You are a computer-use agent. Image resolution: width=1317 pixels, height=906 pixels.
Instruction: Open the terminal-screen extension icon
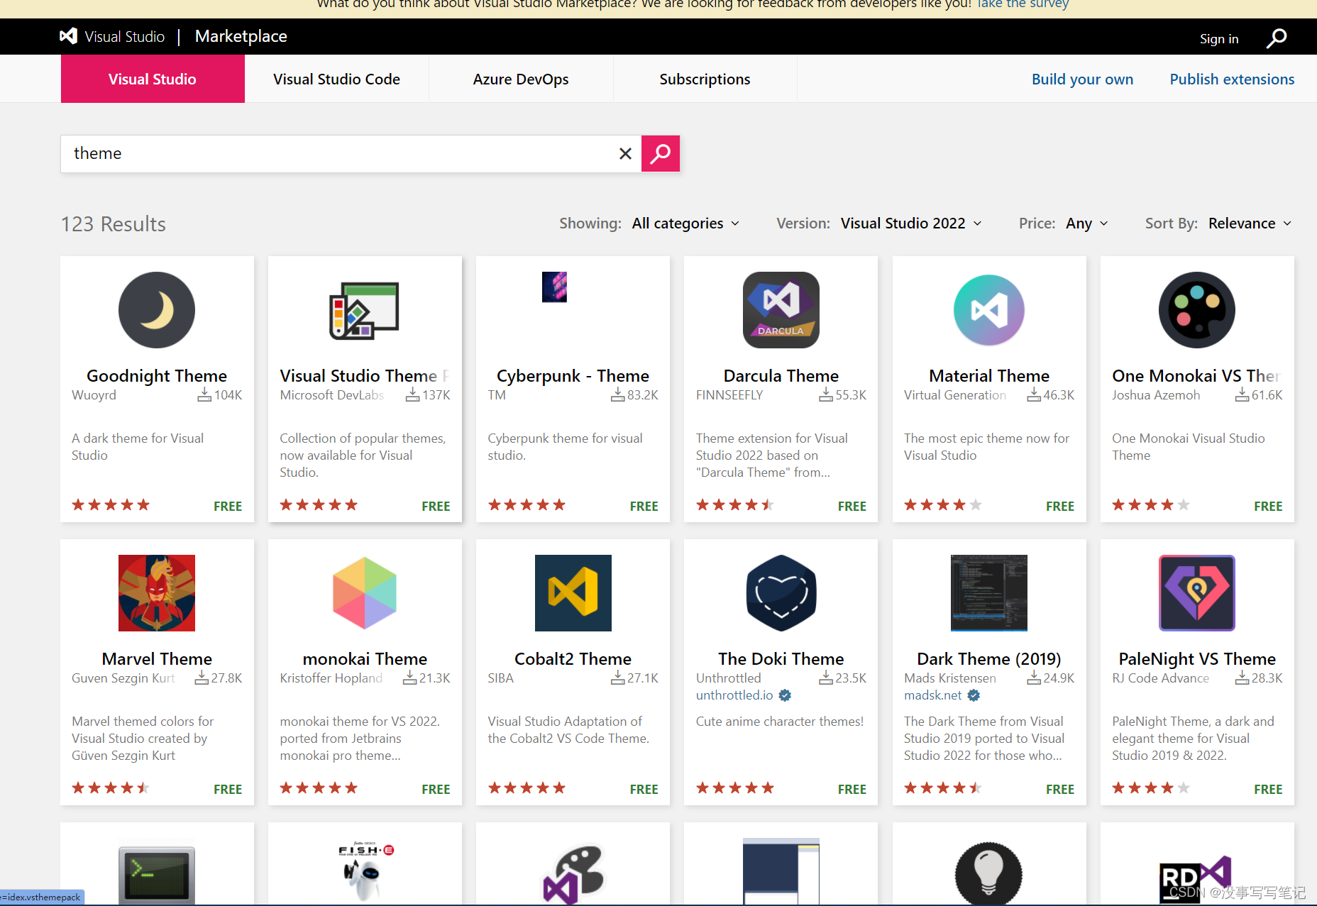(x=157, y=873)
